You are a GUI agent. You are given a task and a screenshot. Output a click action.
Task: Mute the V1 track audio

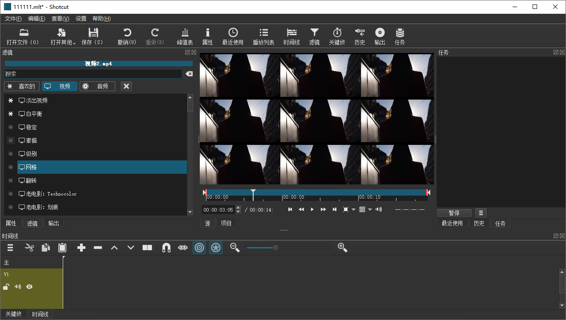click(x=18, y=287)
